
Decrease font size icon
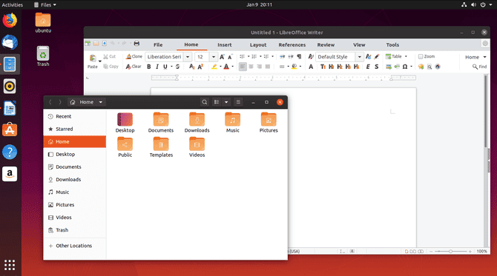231,57
